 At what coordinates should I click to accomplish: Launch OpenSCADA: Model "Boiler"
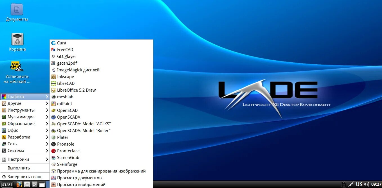coord(101,131)
